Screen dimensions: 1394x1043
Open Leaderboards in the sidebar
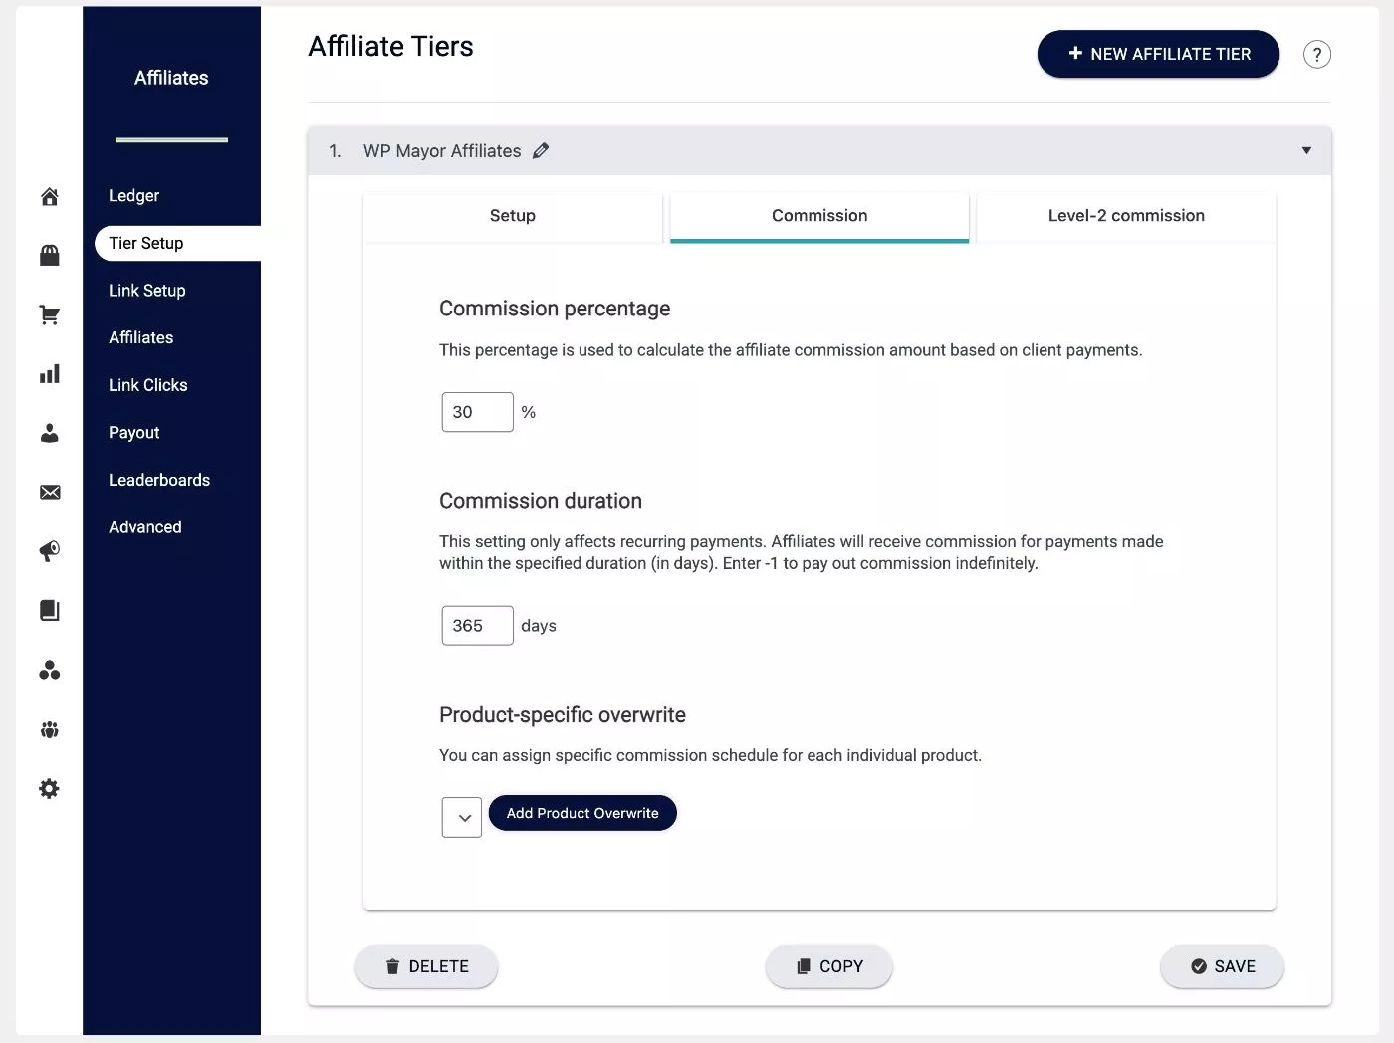[159, 480]
